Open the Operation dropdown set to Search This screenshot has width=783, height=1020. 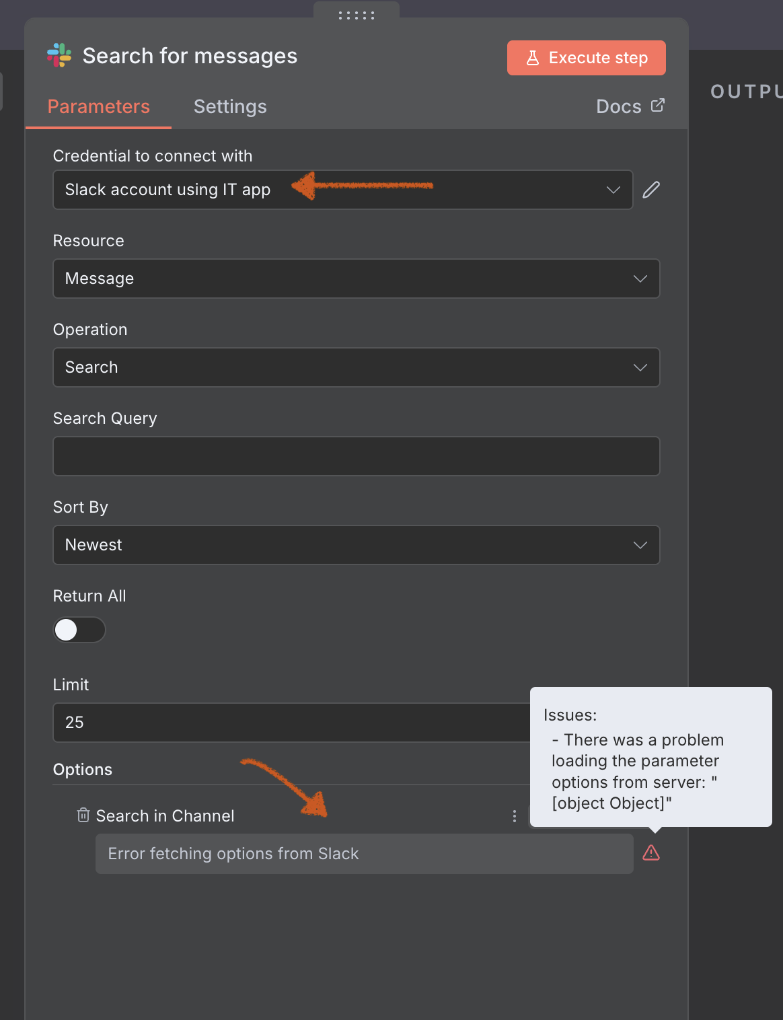[x=356, y=367]
